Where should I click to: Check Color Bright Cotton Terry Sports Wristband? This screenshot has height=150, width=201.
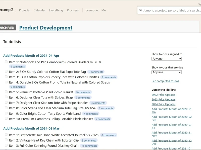[x=6, y=113]
